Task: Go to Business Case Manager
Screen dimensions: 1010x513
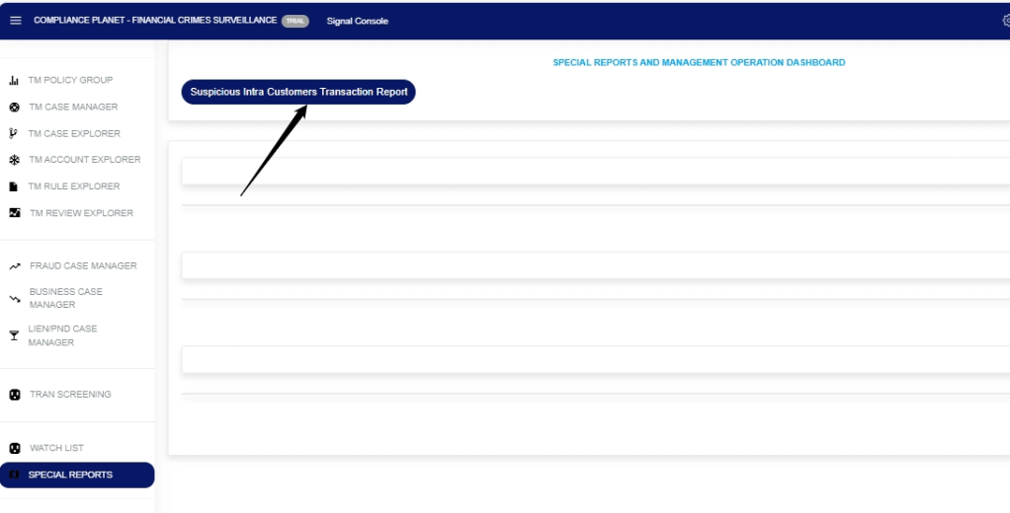Action: (65, 298)
